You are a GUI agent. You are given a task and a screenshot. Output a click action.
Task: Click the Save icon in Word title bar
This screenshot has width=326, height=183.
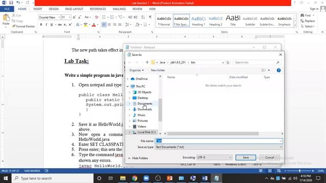click(x=11, y=3)
